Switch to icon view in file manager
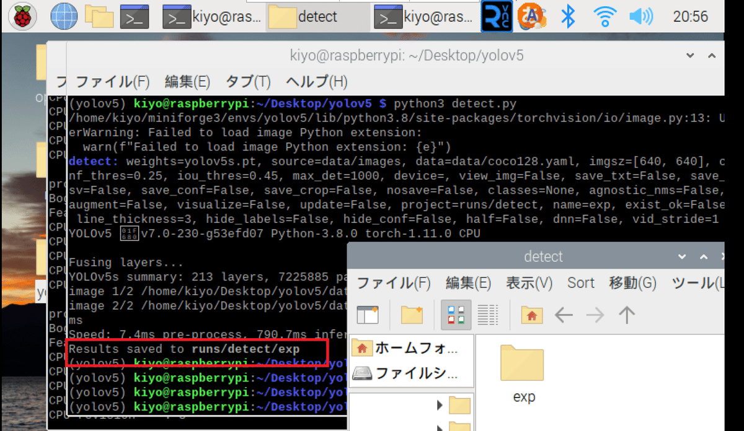This screenshot has width=744, height=431. pyautogui.click(x=456, y=315)
